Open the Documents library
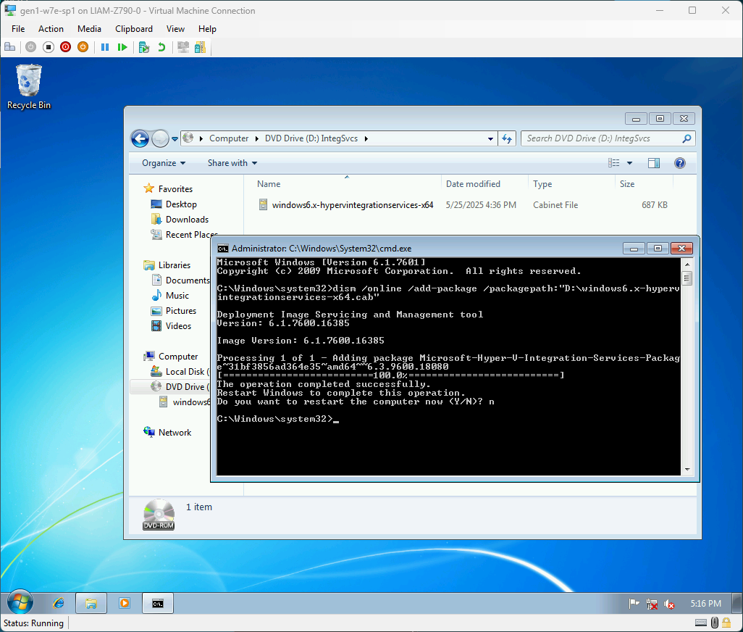Screen dimensions: 743x632 pos(187,280)
